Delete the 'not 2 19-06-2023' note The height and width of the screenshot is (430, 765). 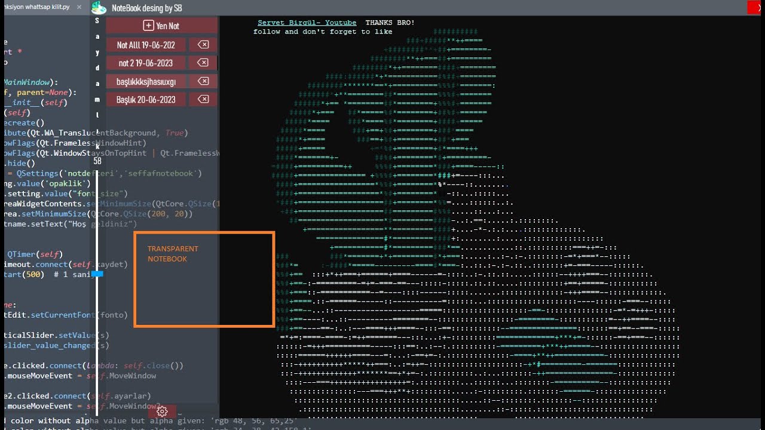coord(203,63)
